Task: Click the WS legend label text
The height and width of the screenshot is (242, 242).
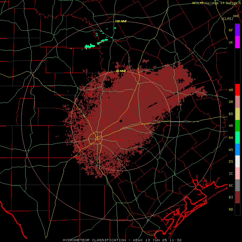Action: pyautogui.click(x=231, y=150)
